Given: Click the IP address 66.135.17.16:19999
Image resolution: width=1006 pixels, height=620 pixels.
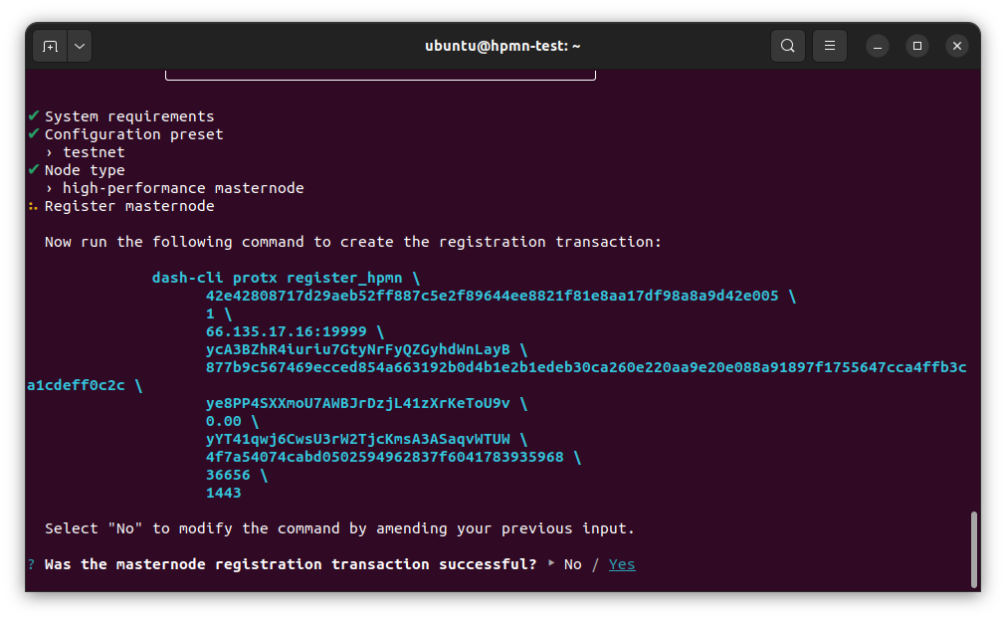Looking at the screenshot, I should click(286, 331).
